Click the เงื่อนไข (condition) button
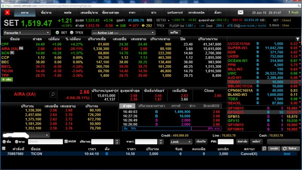Screen dimensions: 302x170 201,141
